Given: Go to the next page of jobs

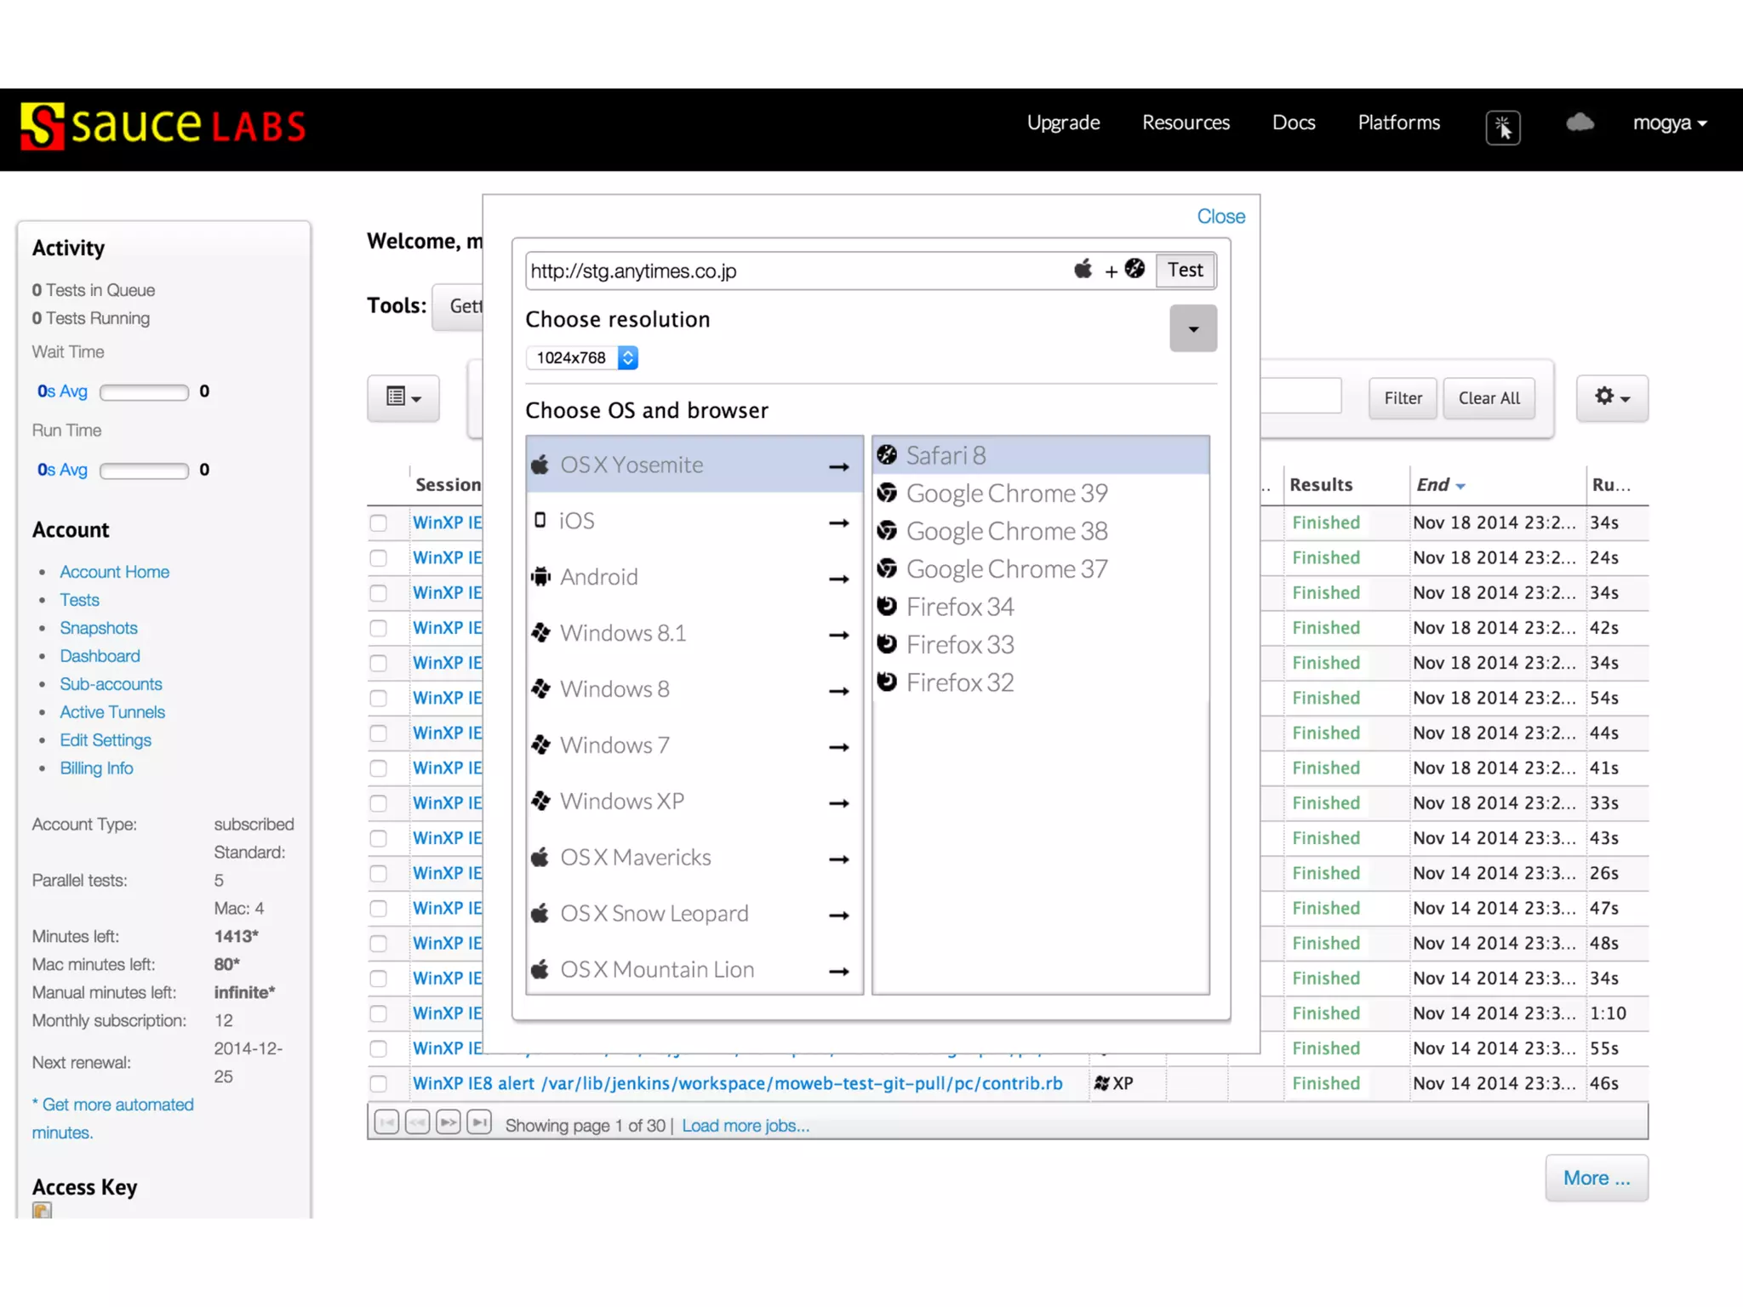Looking at the screenshot, I should coord(449,1123).
